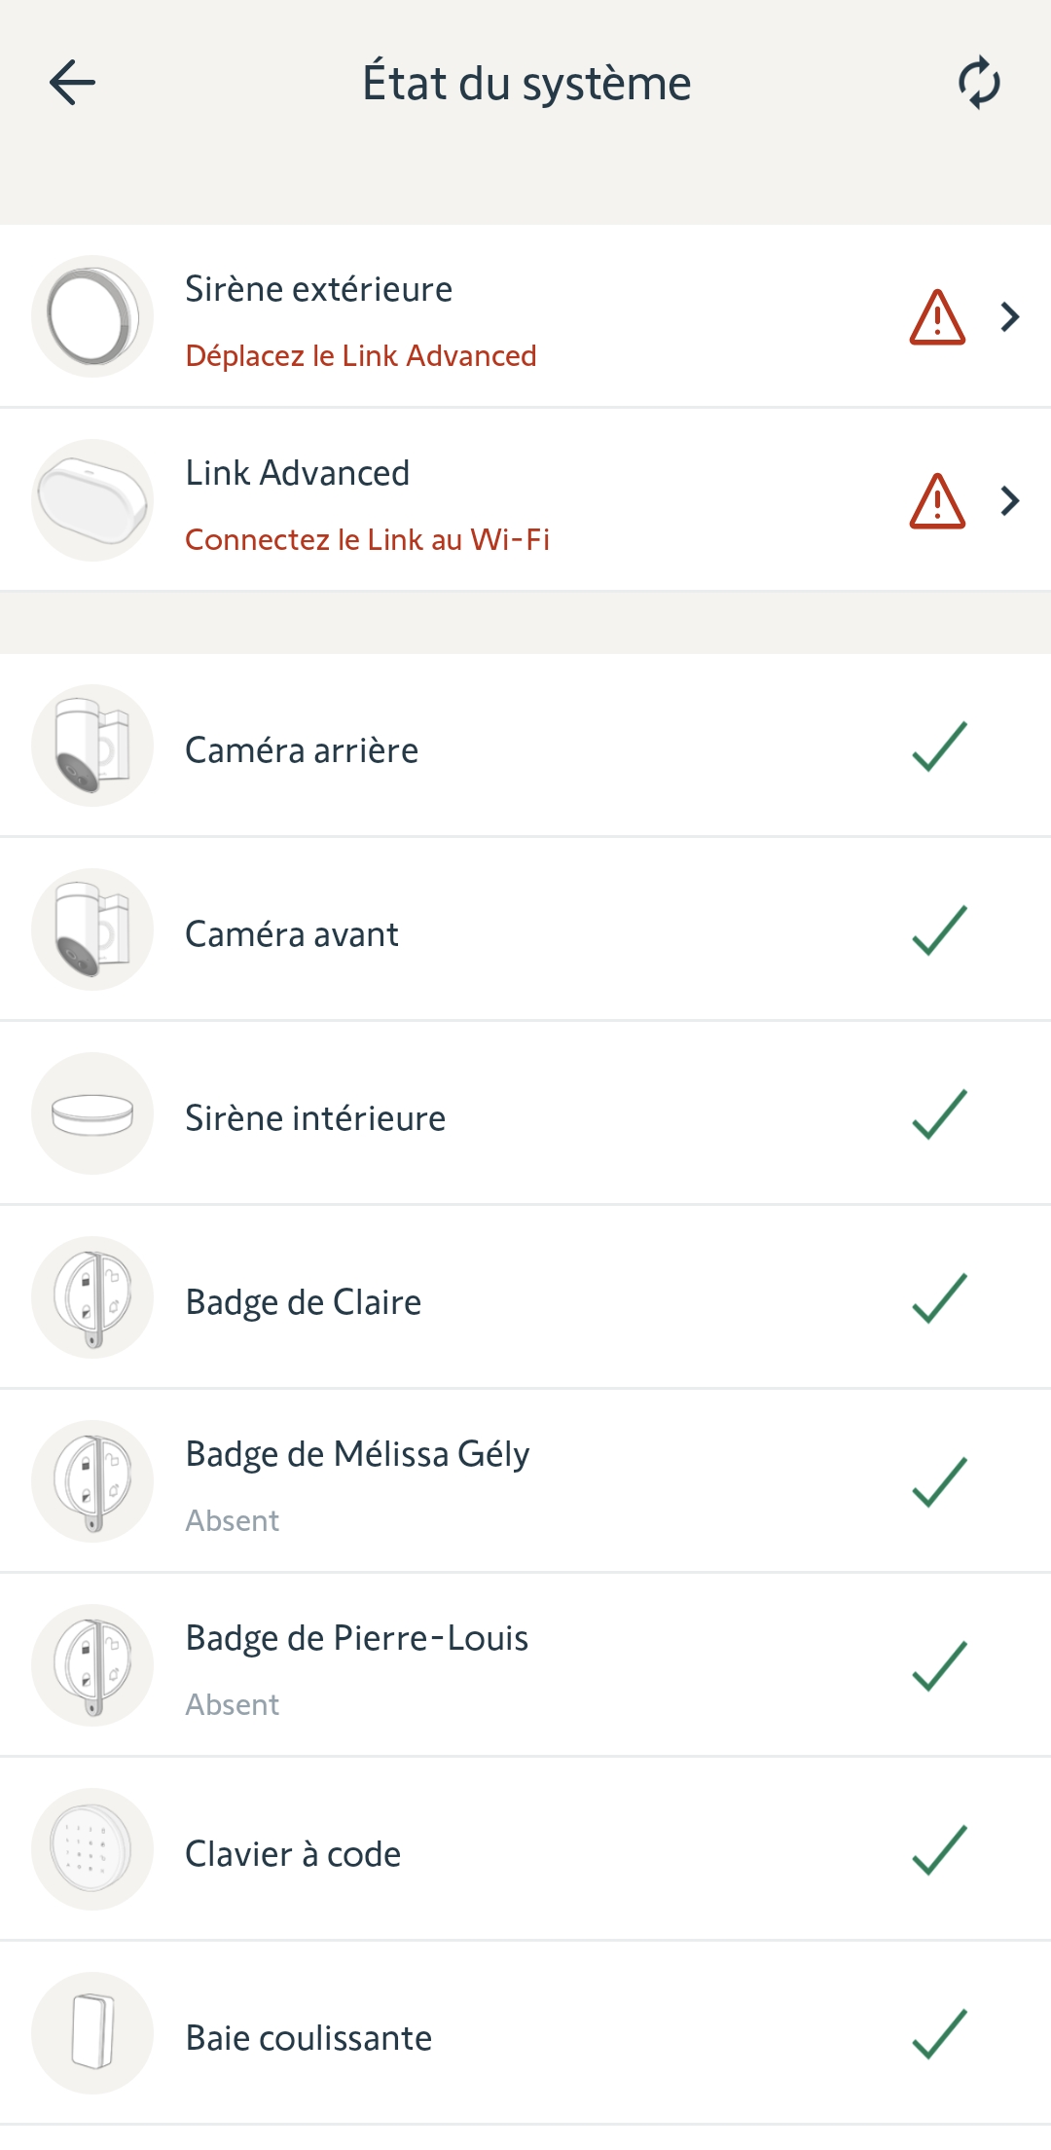
Task: Tap the Caméra arrière device icon
Action: point(92,746)
